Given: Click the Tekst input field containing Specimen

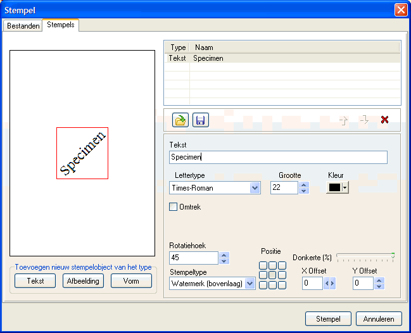Looking at the screenshot, I should [x=278, y=158].
